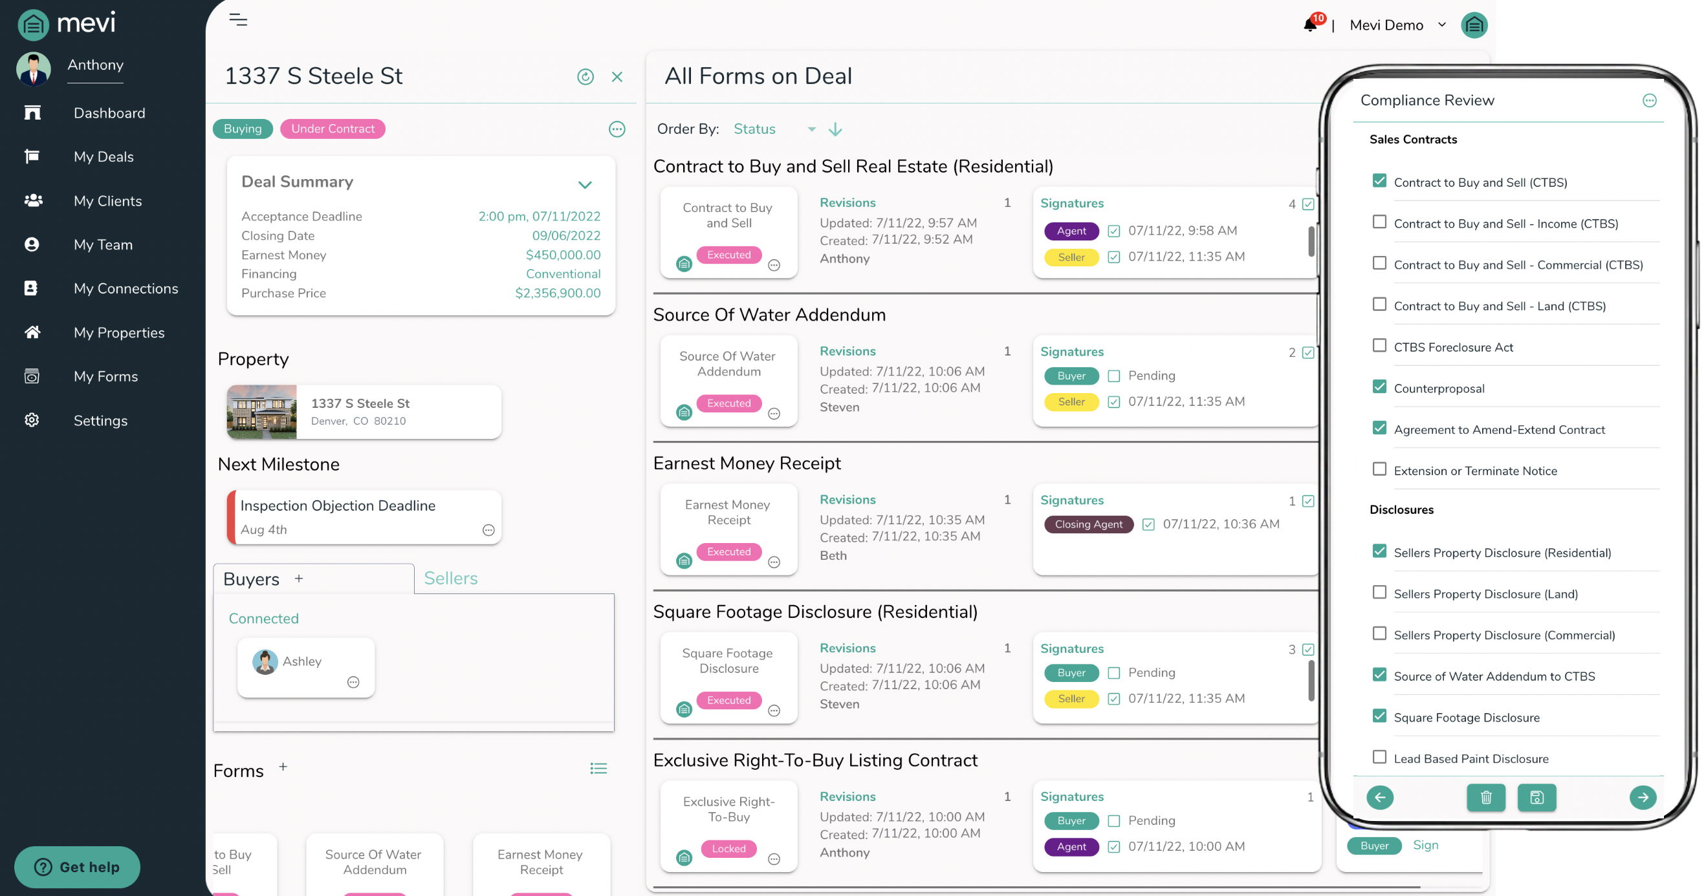The width and height of the screenshot is (1706, 896).
Task: Click the save icon in Compliance Review
Action: 1536,797
